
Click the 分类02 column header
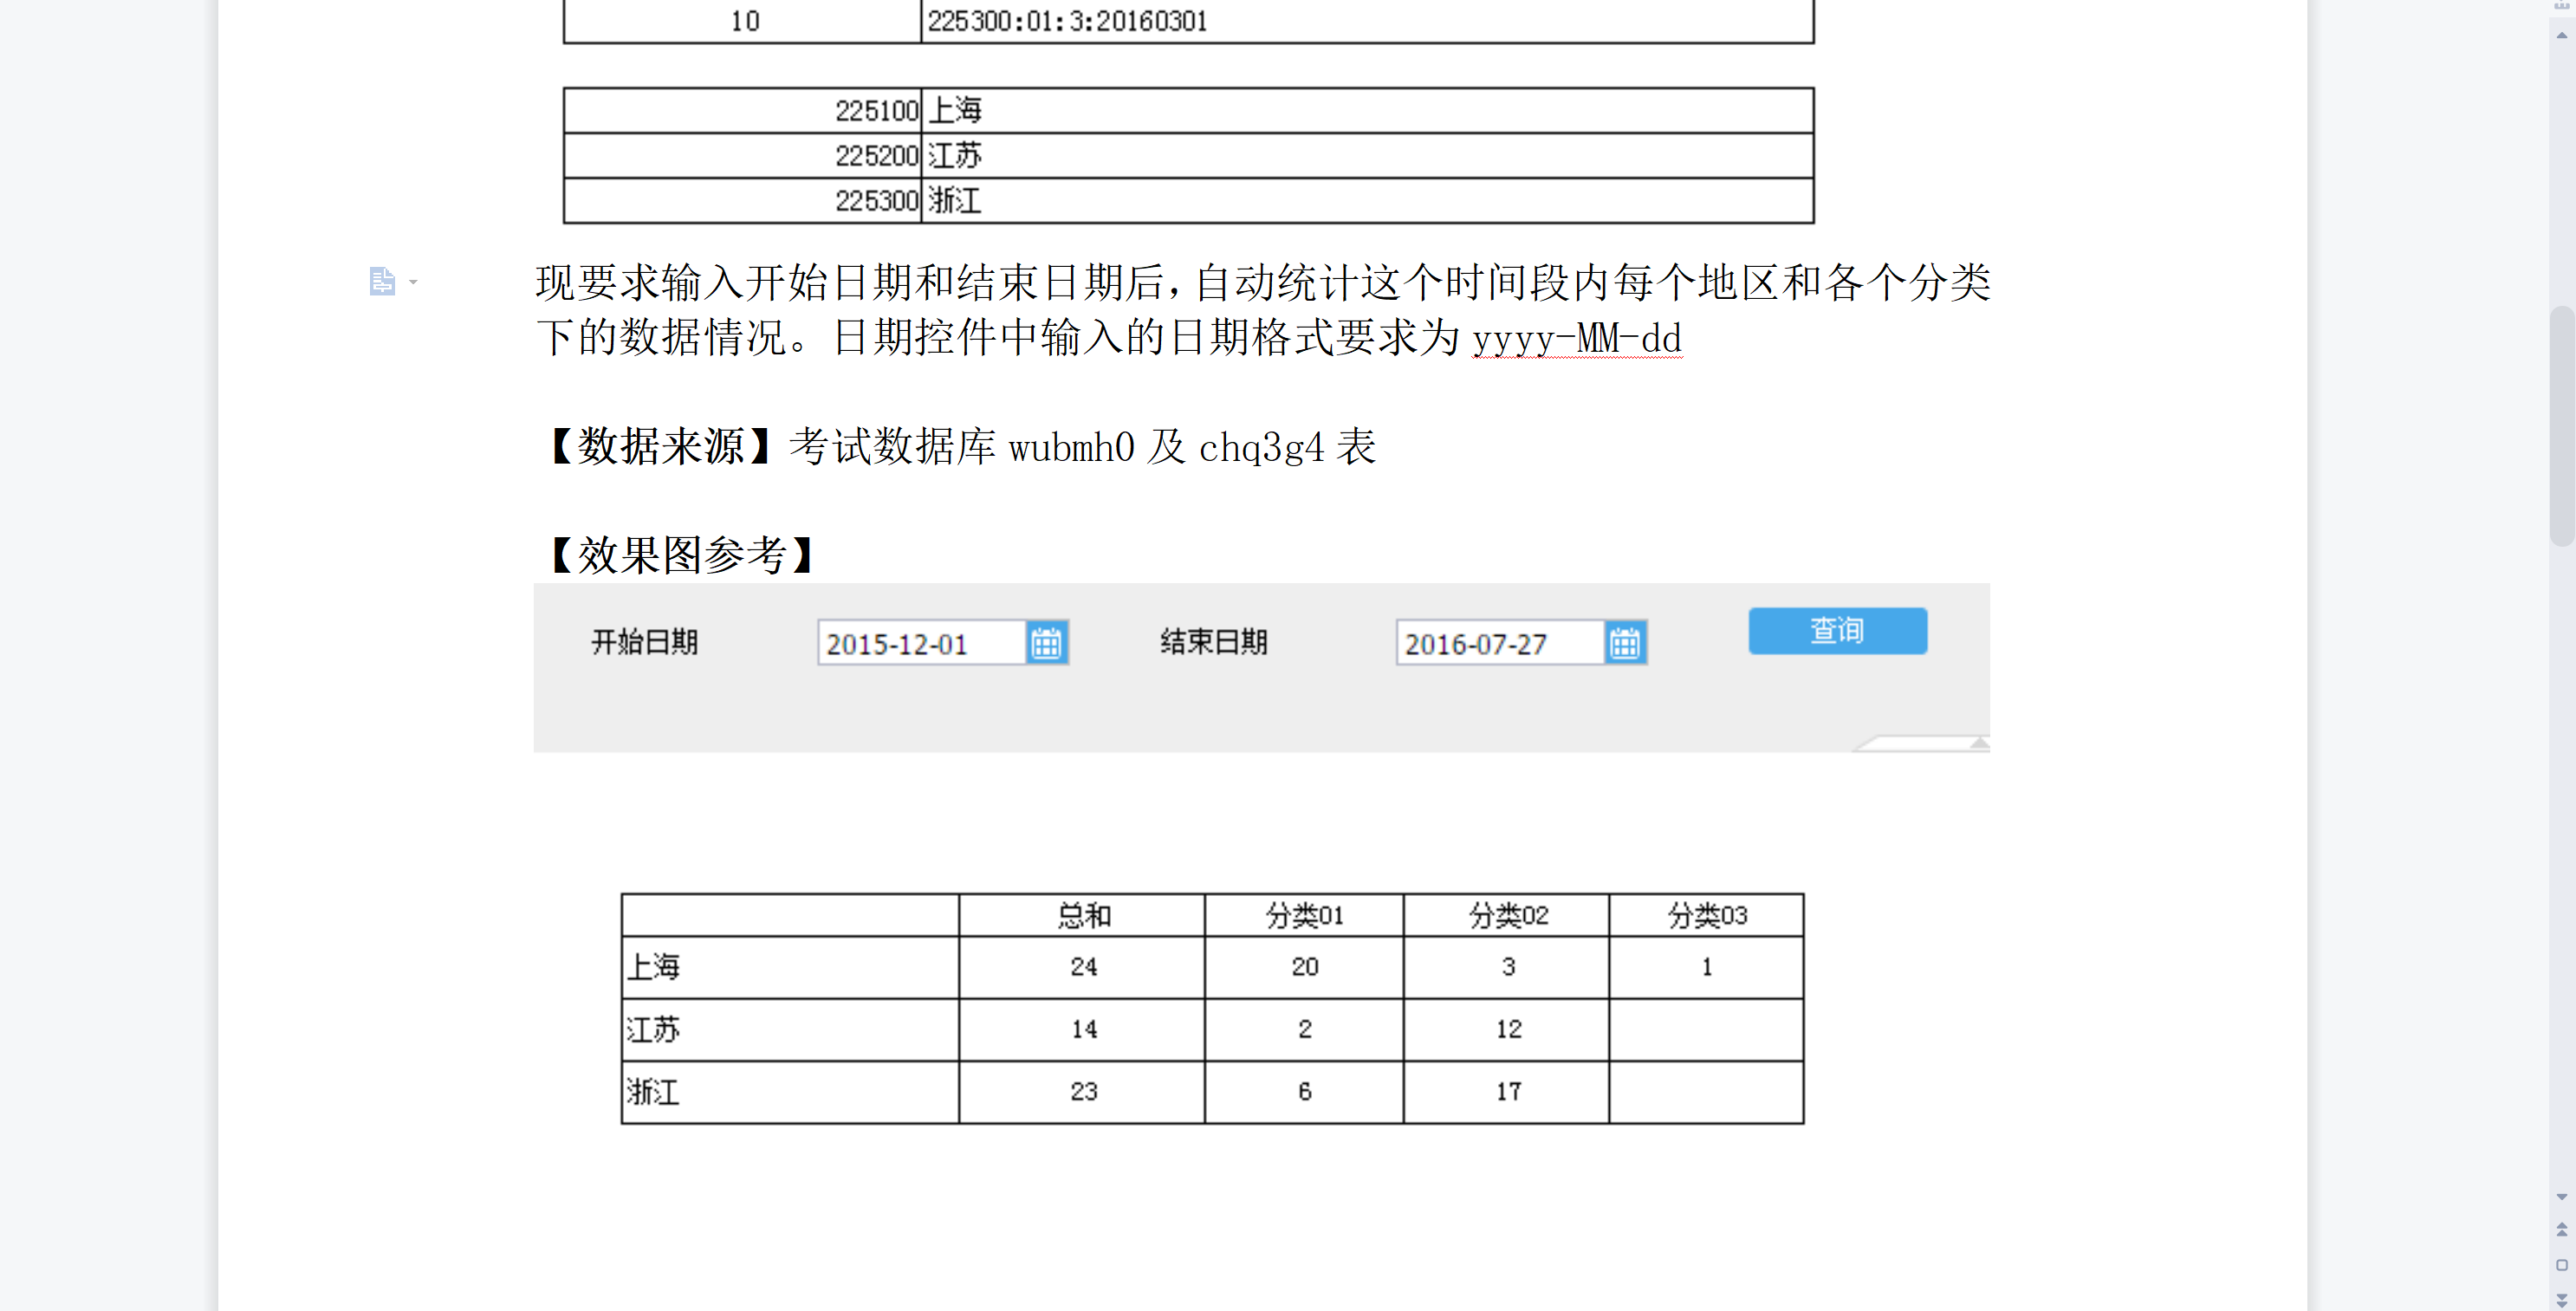tap(1506, 915)
